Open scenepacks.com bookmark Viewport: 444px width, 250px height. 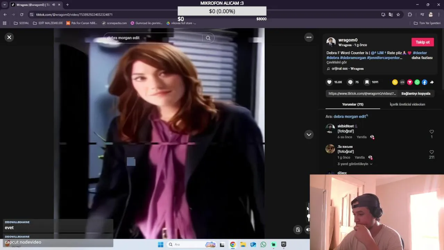click(114, 23)
